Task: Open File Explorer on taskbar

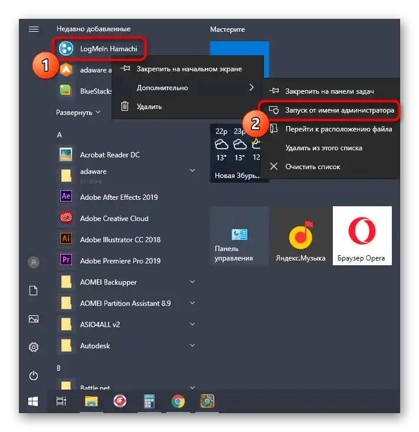Action: [91, 401]
